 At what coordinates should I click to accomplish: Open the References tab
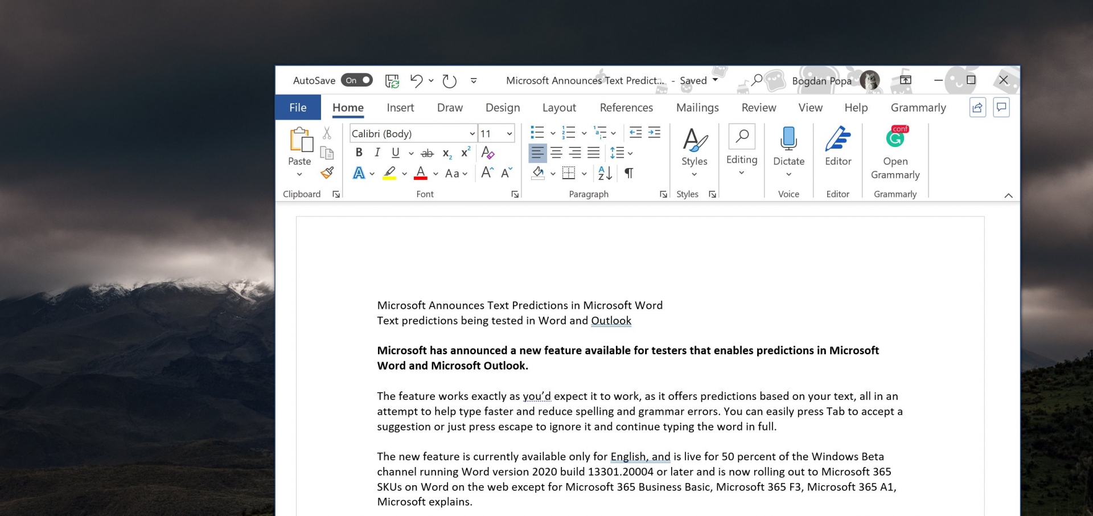(626, 108)
